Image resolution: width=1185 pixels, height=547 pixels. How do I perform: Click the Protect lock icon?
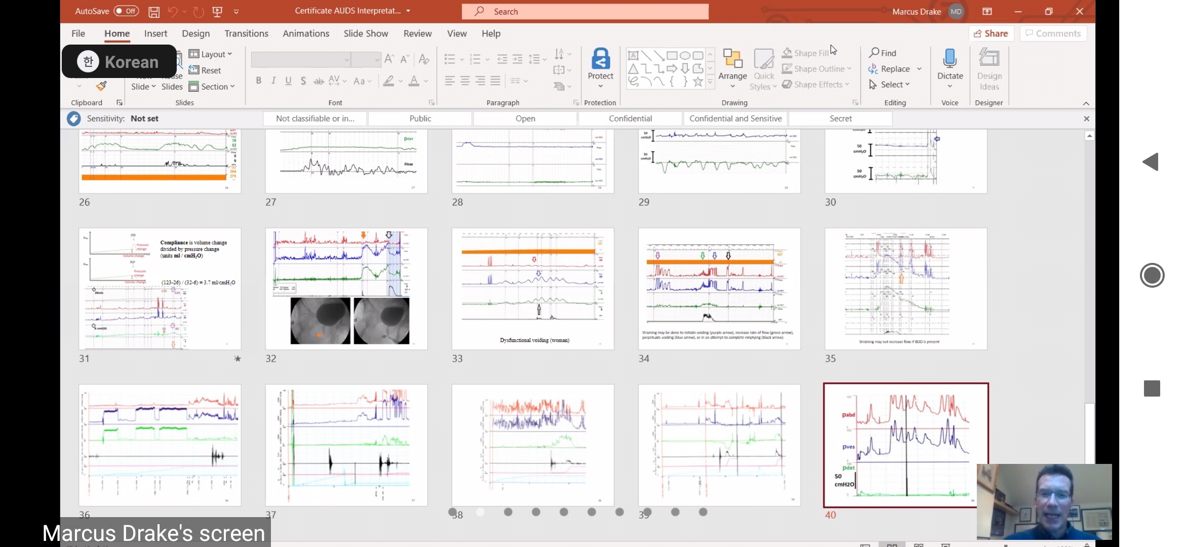pyautogui.click(x=601, y=60)
